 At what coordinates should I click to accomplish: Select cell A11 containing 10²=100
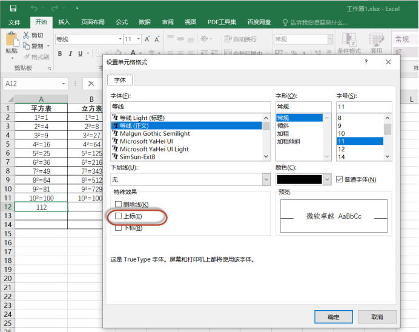tap(41, 198)
